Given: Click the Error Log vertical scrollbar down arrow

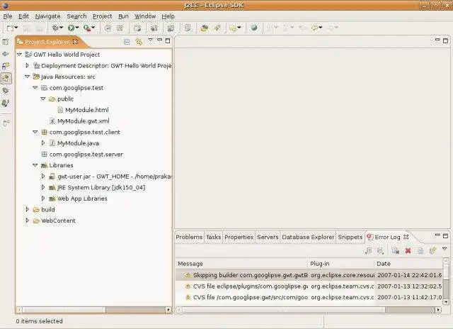Looking at the screenshot, I should [446, 302].
